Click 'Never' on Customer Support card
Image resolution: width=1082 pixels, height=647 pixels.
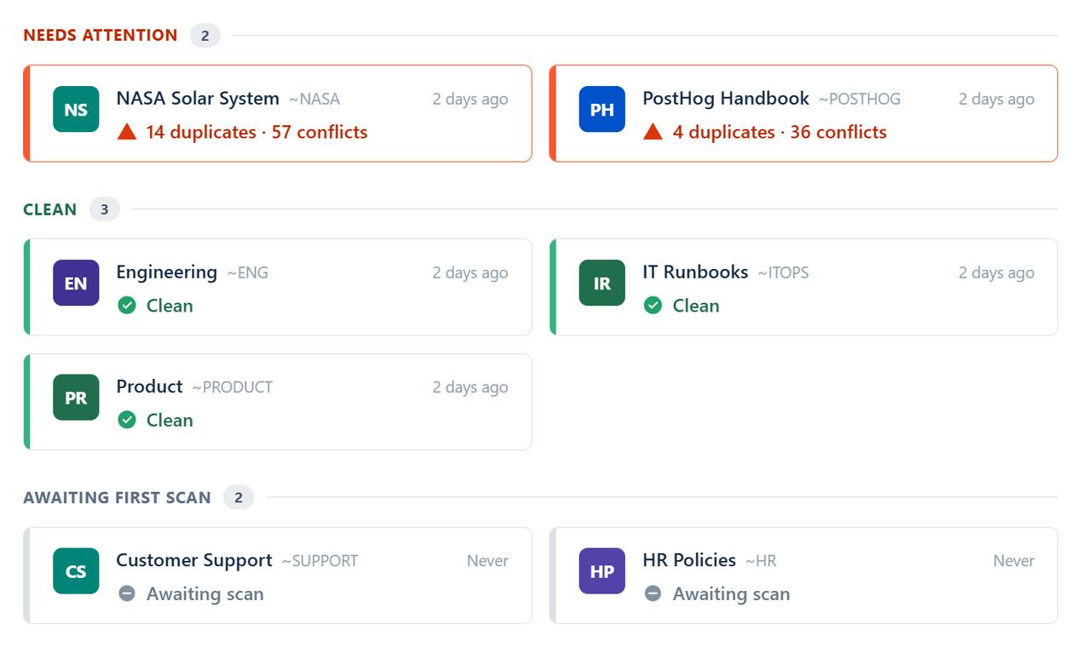487,561
